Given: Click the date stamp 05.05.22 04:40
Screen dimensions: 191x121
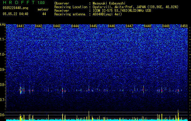Looking at the screenshot, I should pos(15,14).
